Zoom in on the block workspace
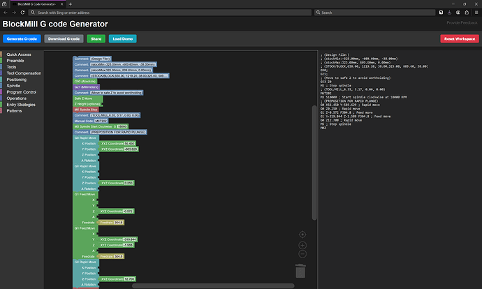 [302, 245]
